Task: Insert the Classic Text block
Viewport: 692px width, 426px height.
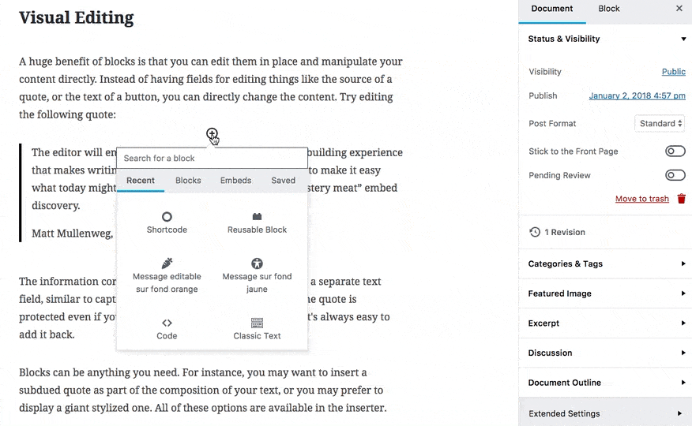Action: point(257,328)
